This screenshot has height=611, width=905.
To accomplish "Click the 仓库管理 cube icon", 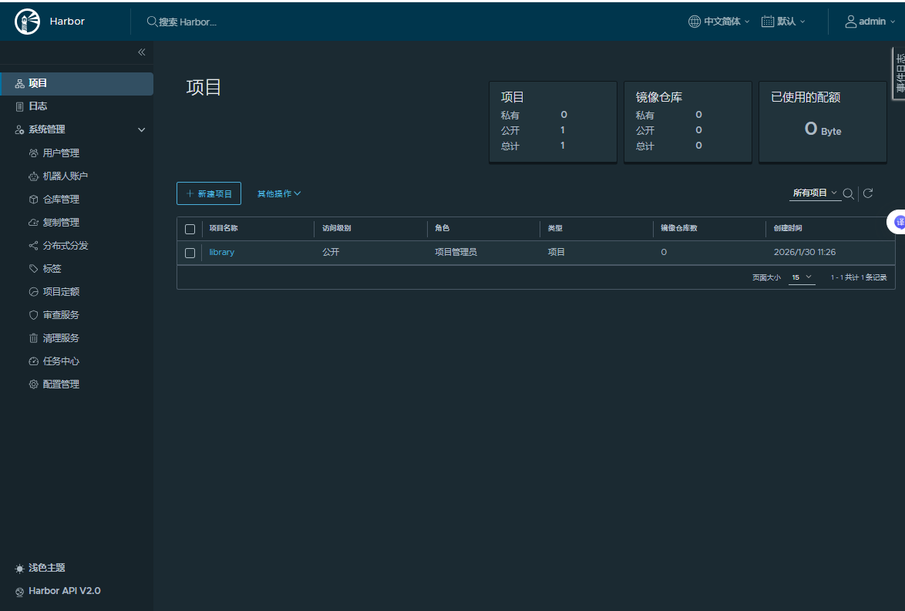I will click(x=33, y=199).
